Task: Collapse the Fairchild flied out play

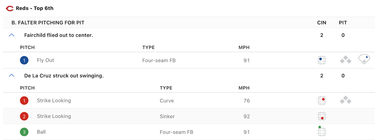Action: tap(12, 35)
